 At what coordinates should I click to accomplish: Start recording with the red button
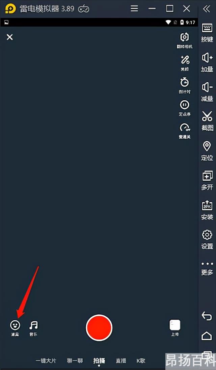pos(99,327)
